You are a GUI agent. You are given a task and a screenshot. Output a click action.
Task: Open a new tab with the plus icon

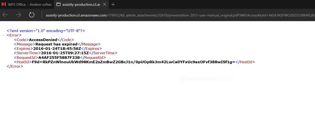click(113, 4)
